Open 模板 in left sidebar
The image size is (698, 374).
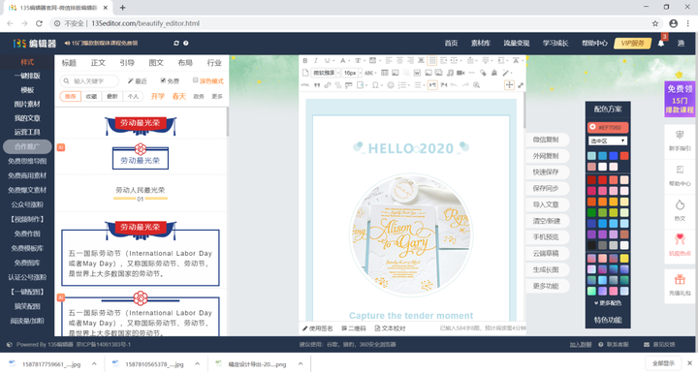[27, 90]
